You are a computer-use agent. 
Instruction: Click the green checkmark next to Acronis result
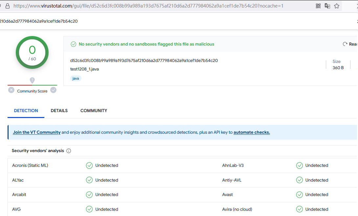point(89,166)
